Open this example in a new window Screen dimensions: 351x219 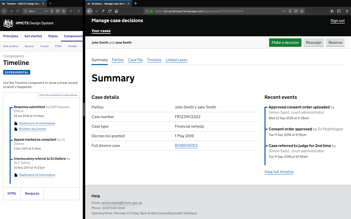click(x=58, y=95)
